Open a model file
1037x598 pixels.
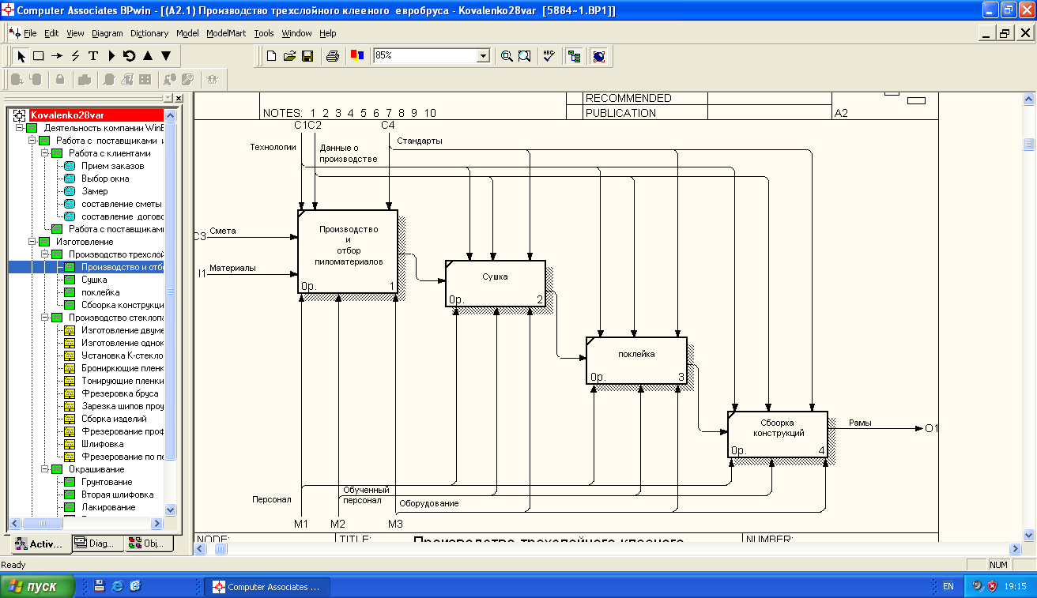click(289, 56)
